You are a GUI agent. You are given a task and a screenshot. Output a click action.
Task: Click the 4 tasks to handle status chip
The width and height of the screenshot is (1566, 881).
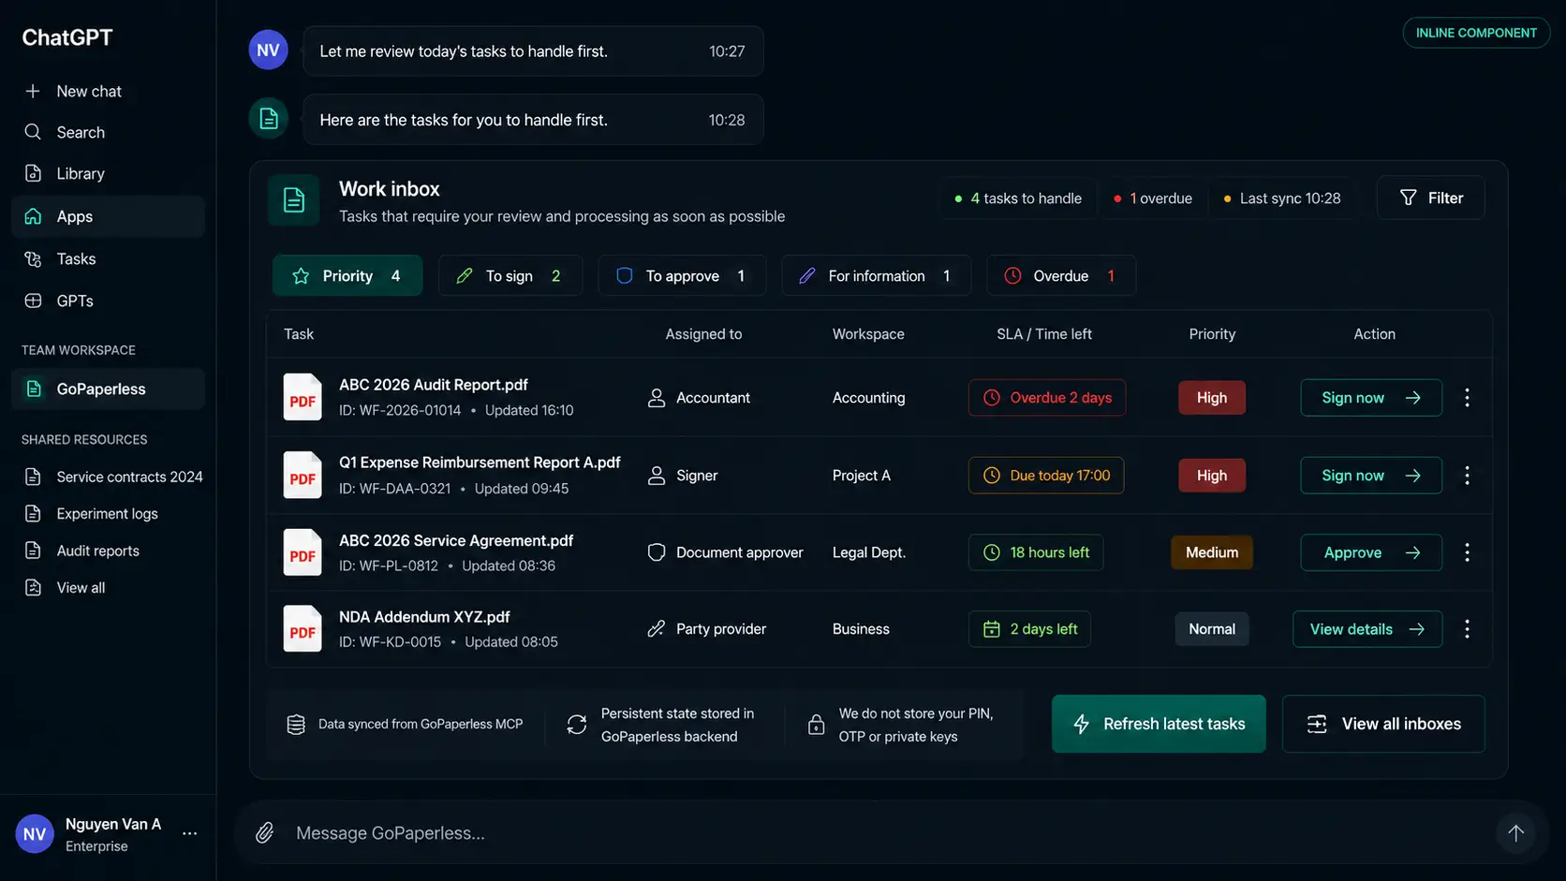pyautogui.click(x=1017, y=198)
